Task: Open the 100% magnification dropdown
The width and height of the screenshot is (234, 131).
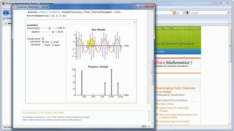Action: [x=149, y=126]
